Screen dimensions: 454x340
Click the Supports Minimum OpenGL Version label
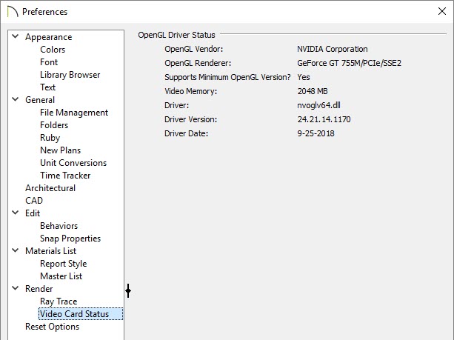(227, 77)
